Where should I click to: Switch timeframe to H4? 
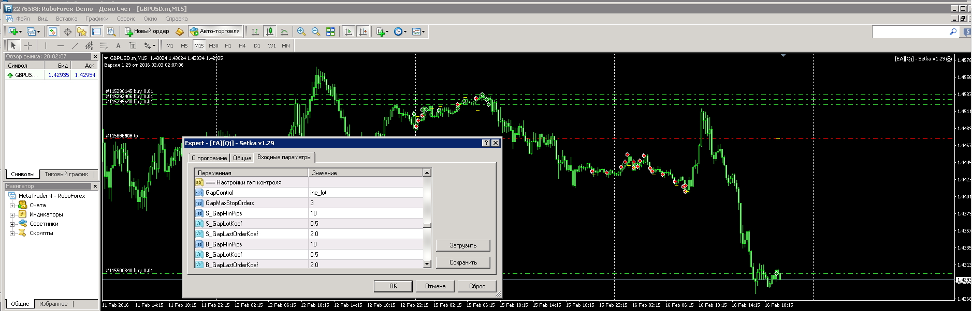tap(242, 45)
